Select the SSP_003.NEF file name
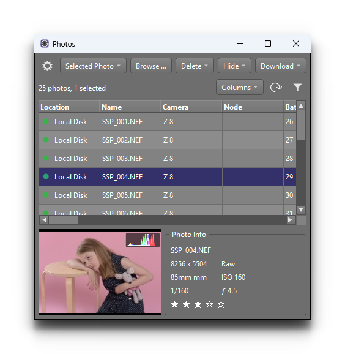Viewport: 345px width, 354px height. pyautogui.click(x=122, y=158)
